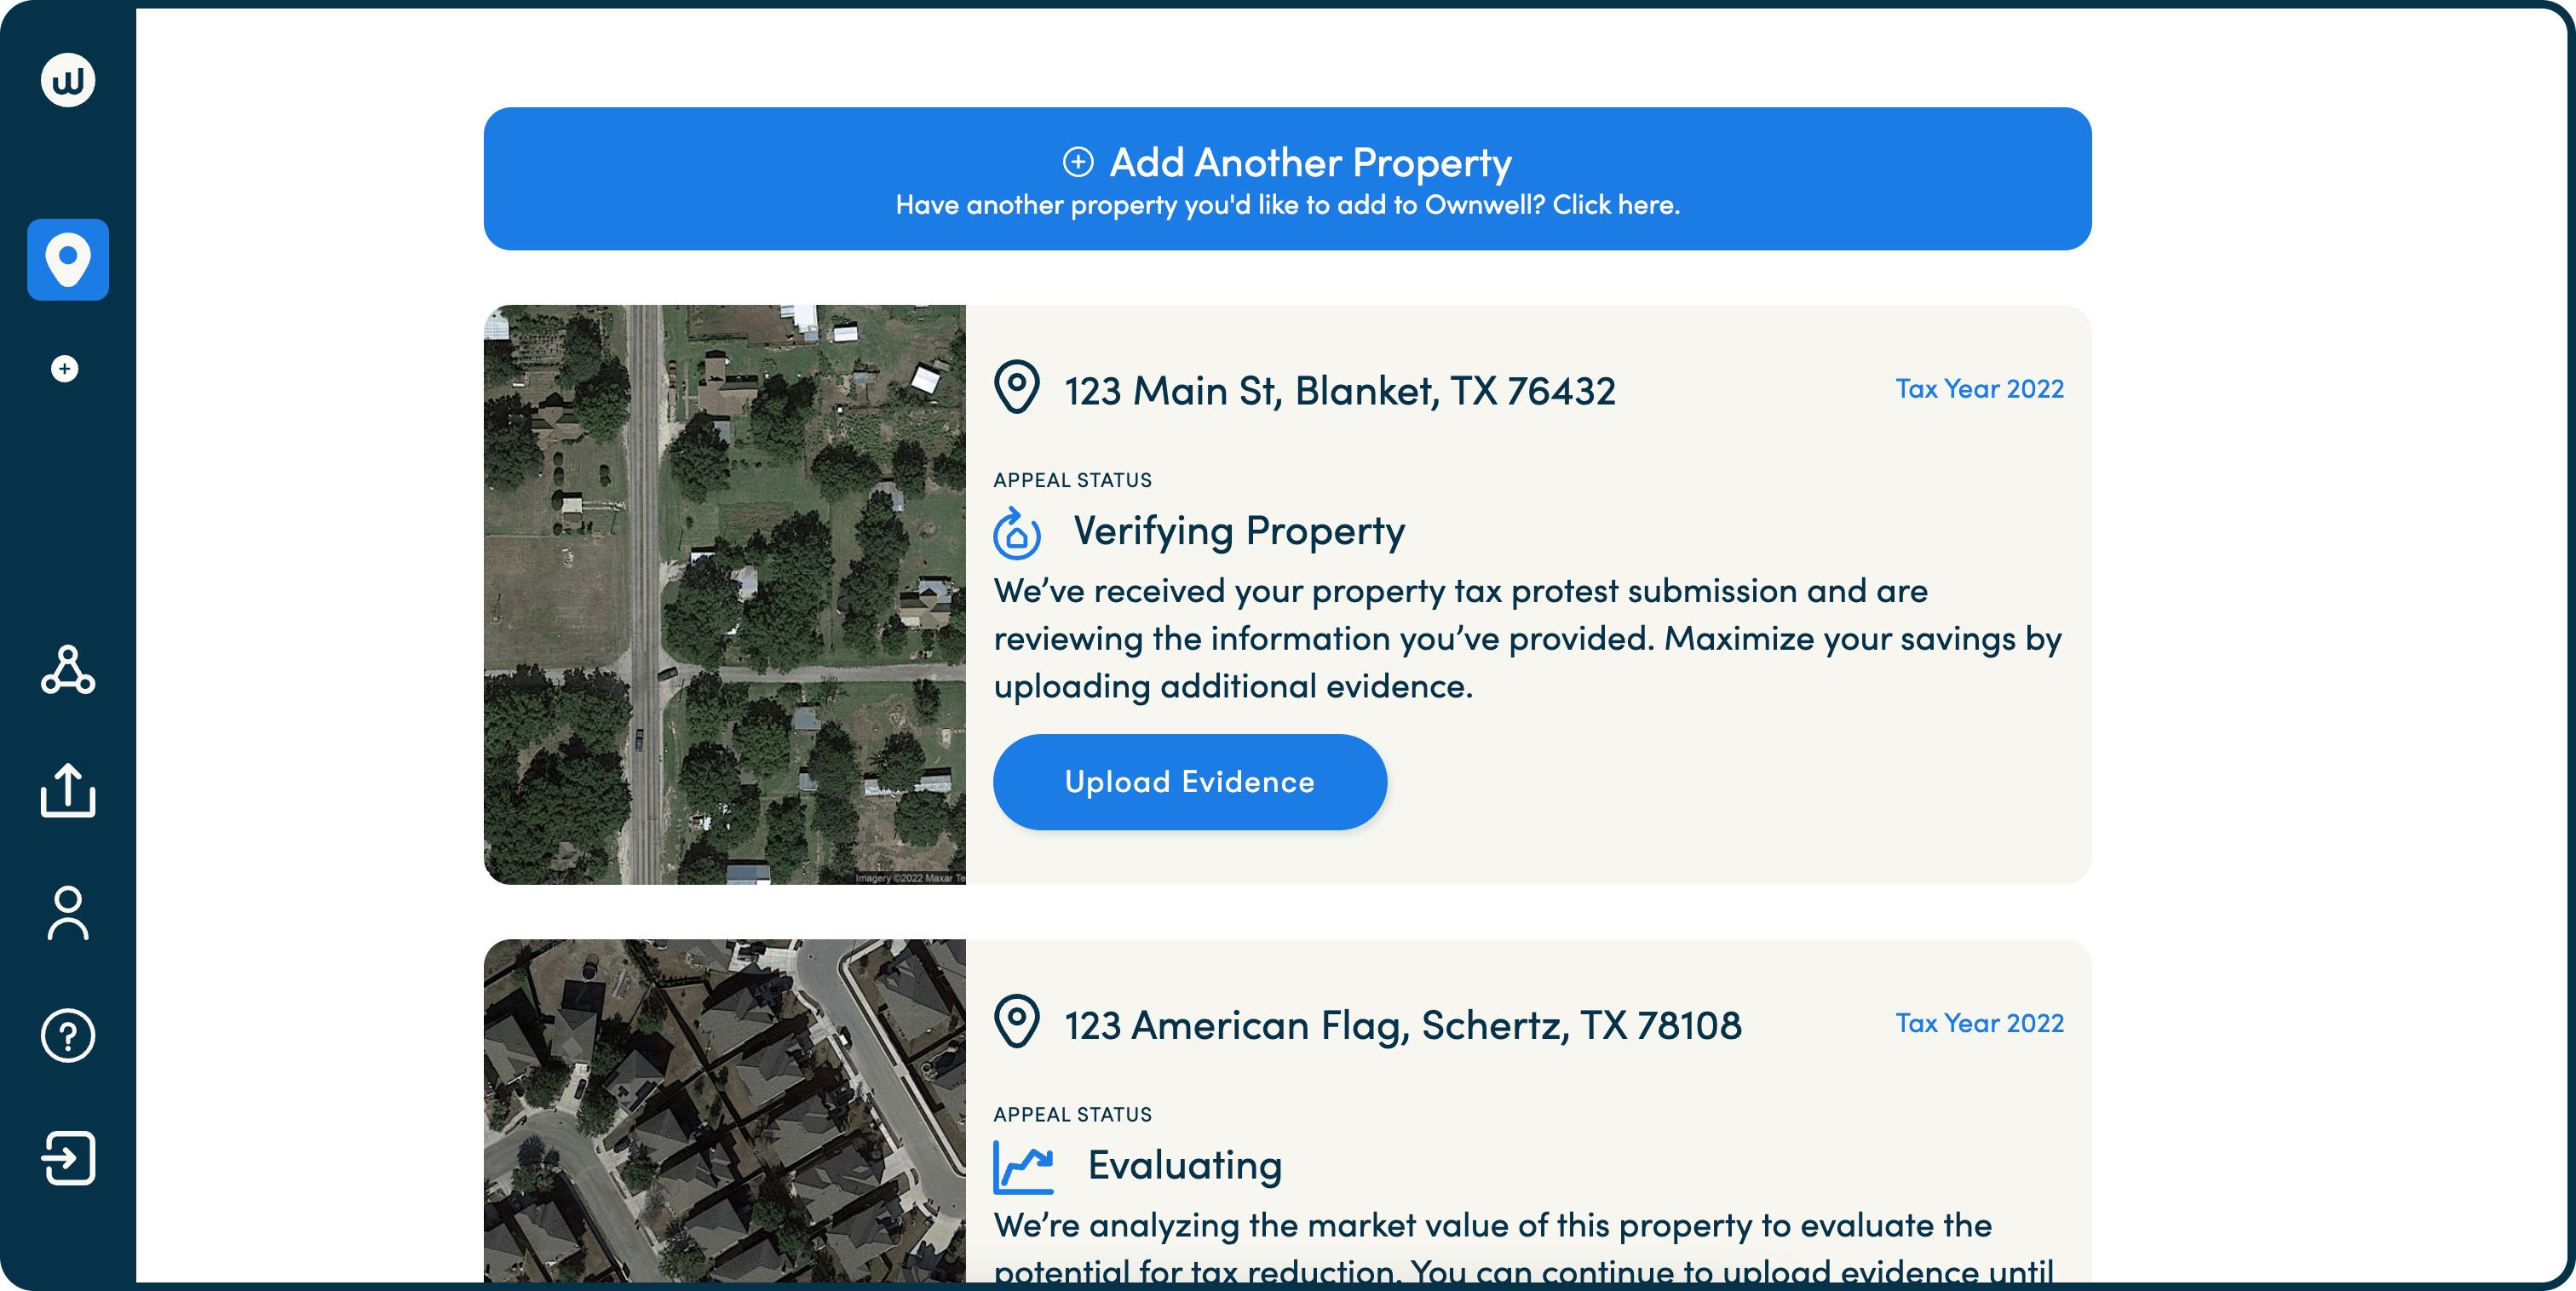Screen dimensions: 2576x1291
Task: Open the referral network icon in the sidebar
Action: pos(68,670)
